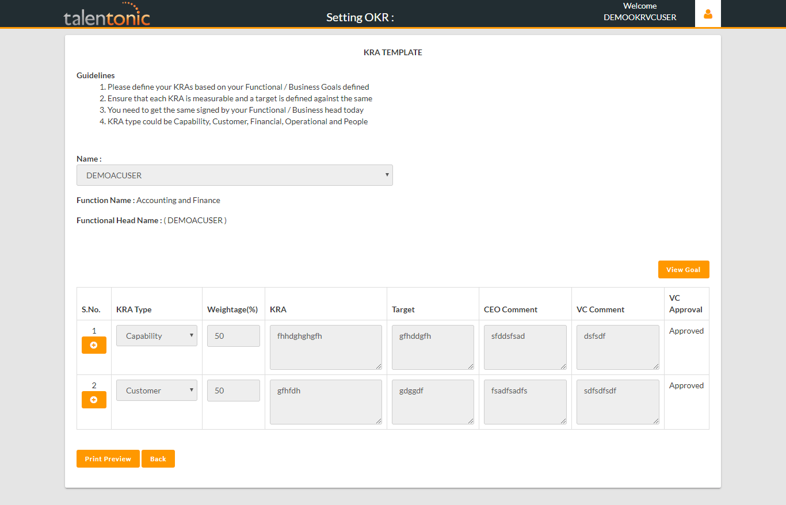
Task: Click the VC Comment box with sdfsdfsdf
Action: [x=618, y=401]
